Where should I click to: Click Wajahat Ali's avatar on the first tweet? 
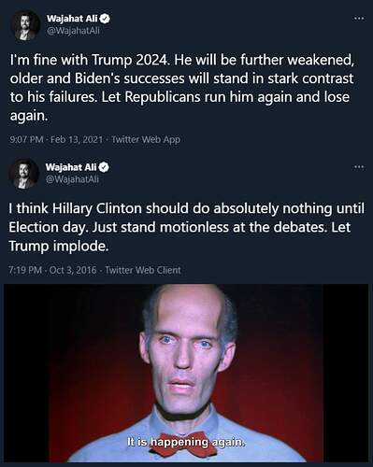[25, 25]
